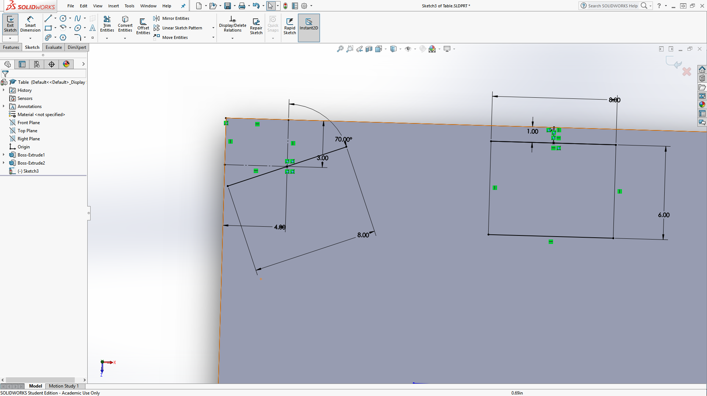Open the ConfigurationManager panel tab

click(37, 64)
